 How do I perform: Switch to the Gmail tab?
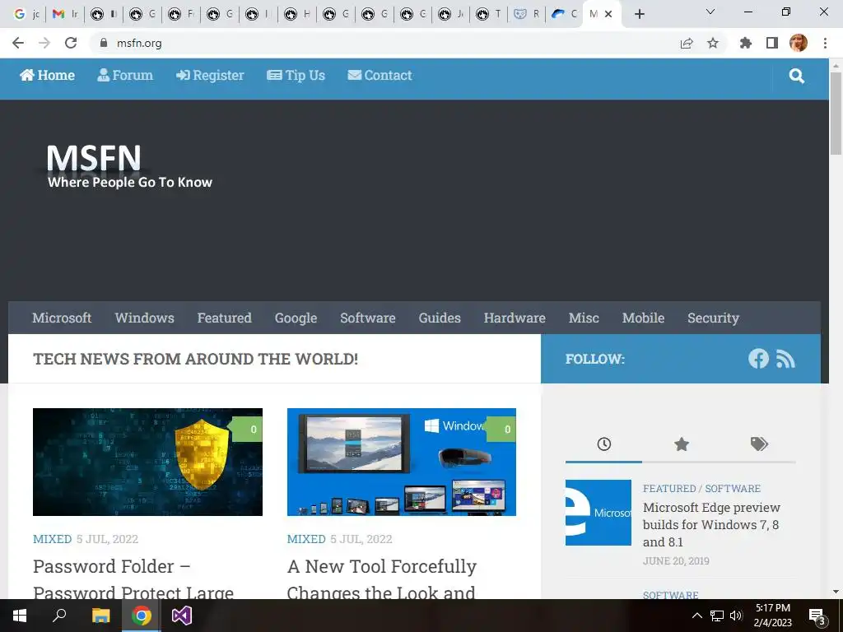pos(64,14)
